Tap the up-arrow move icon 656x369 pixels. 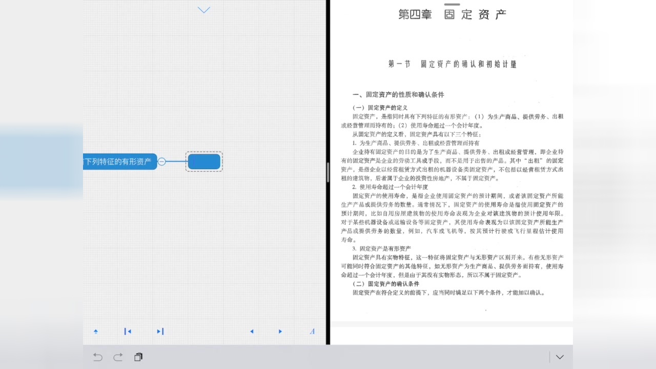(x=96, y=332)
